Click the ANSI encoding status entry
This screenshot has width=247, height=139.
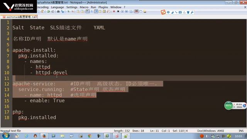[220, 131]
